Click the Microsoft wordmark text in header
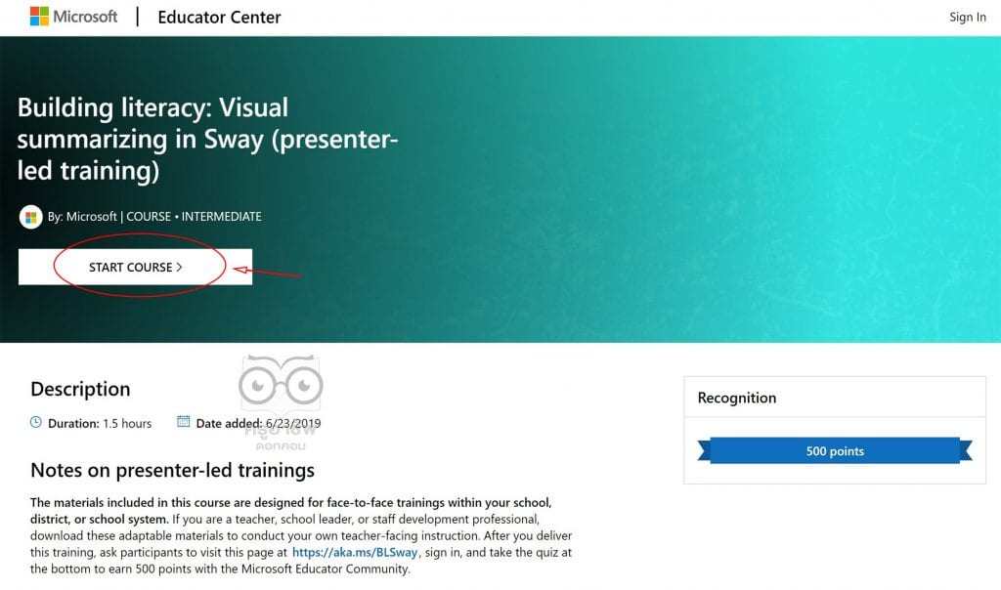1001x590 pixels. [x=85, y=16]
